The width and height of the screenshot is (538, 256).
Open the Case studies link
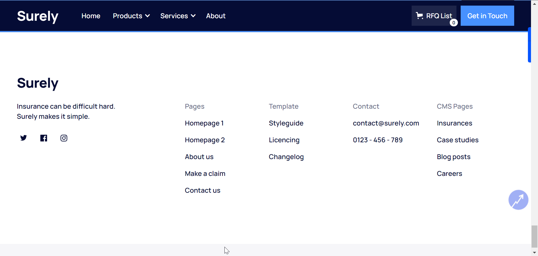click(458, 140)
